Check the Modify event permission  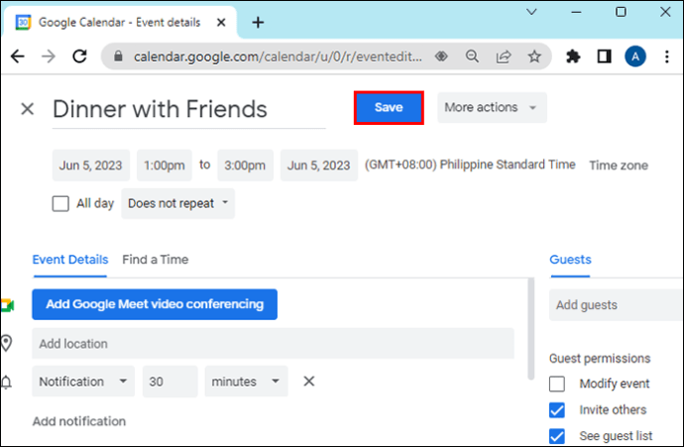[x=557, y=384]
